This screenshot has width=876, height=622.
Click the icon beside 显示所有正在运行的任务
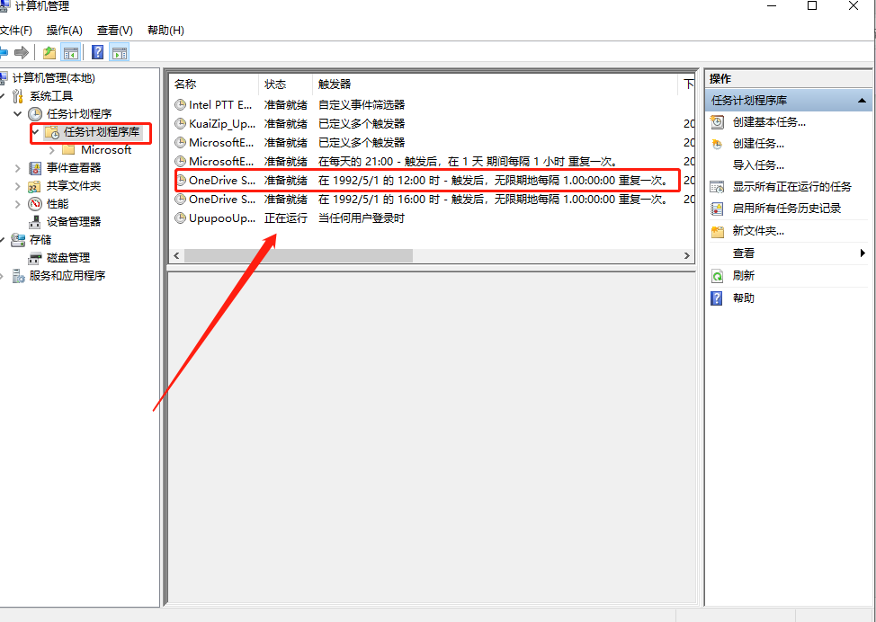coord(718,186)
